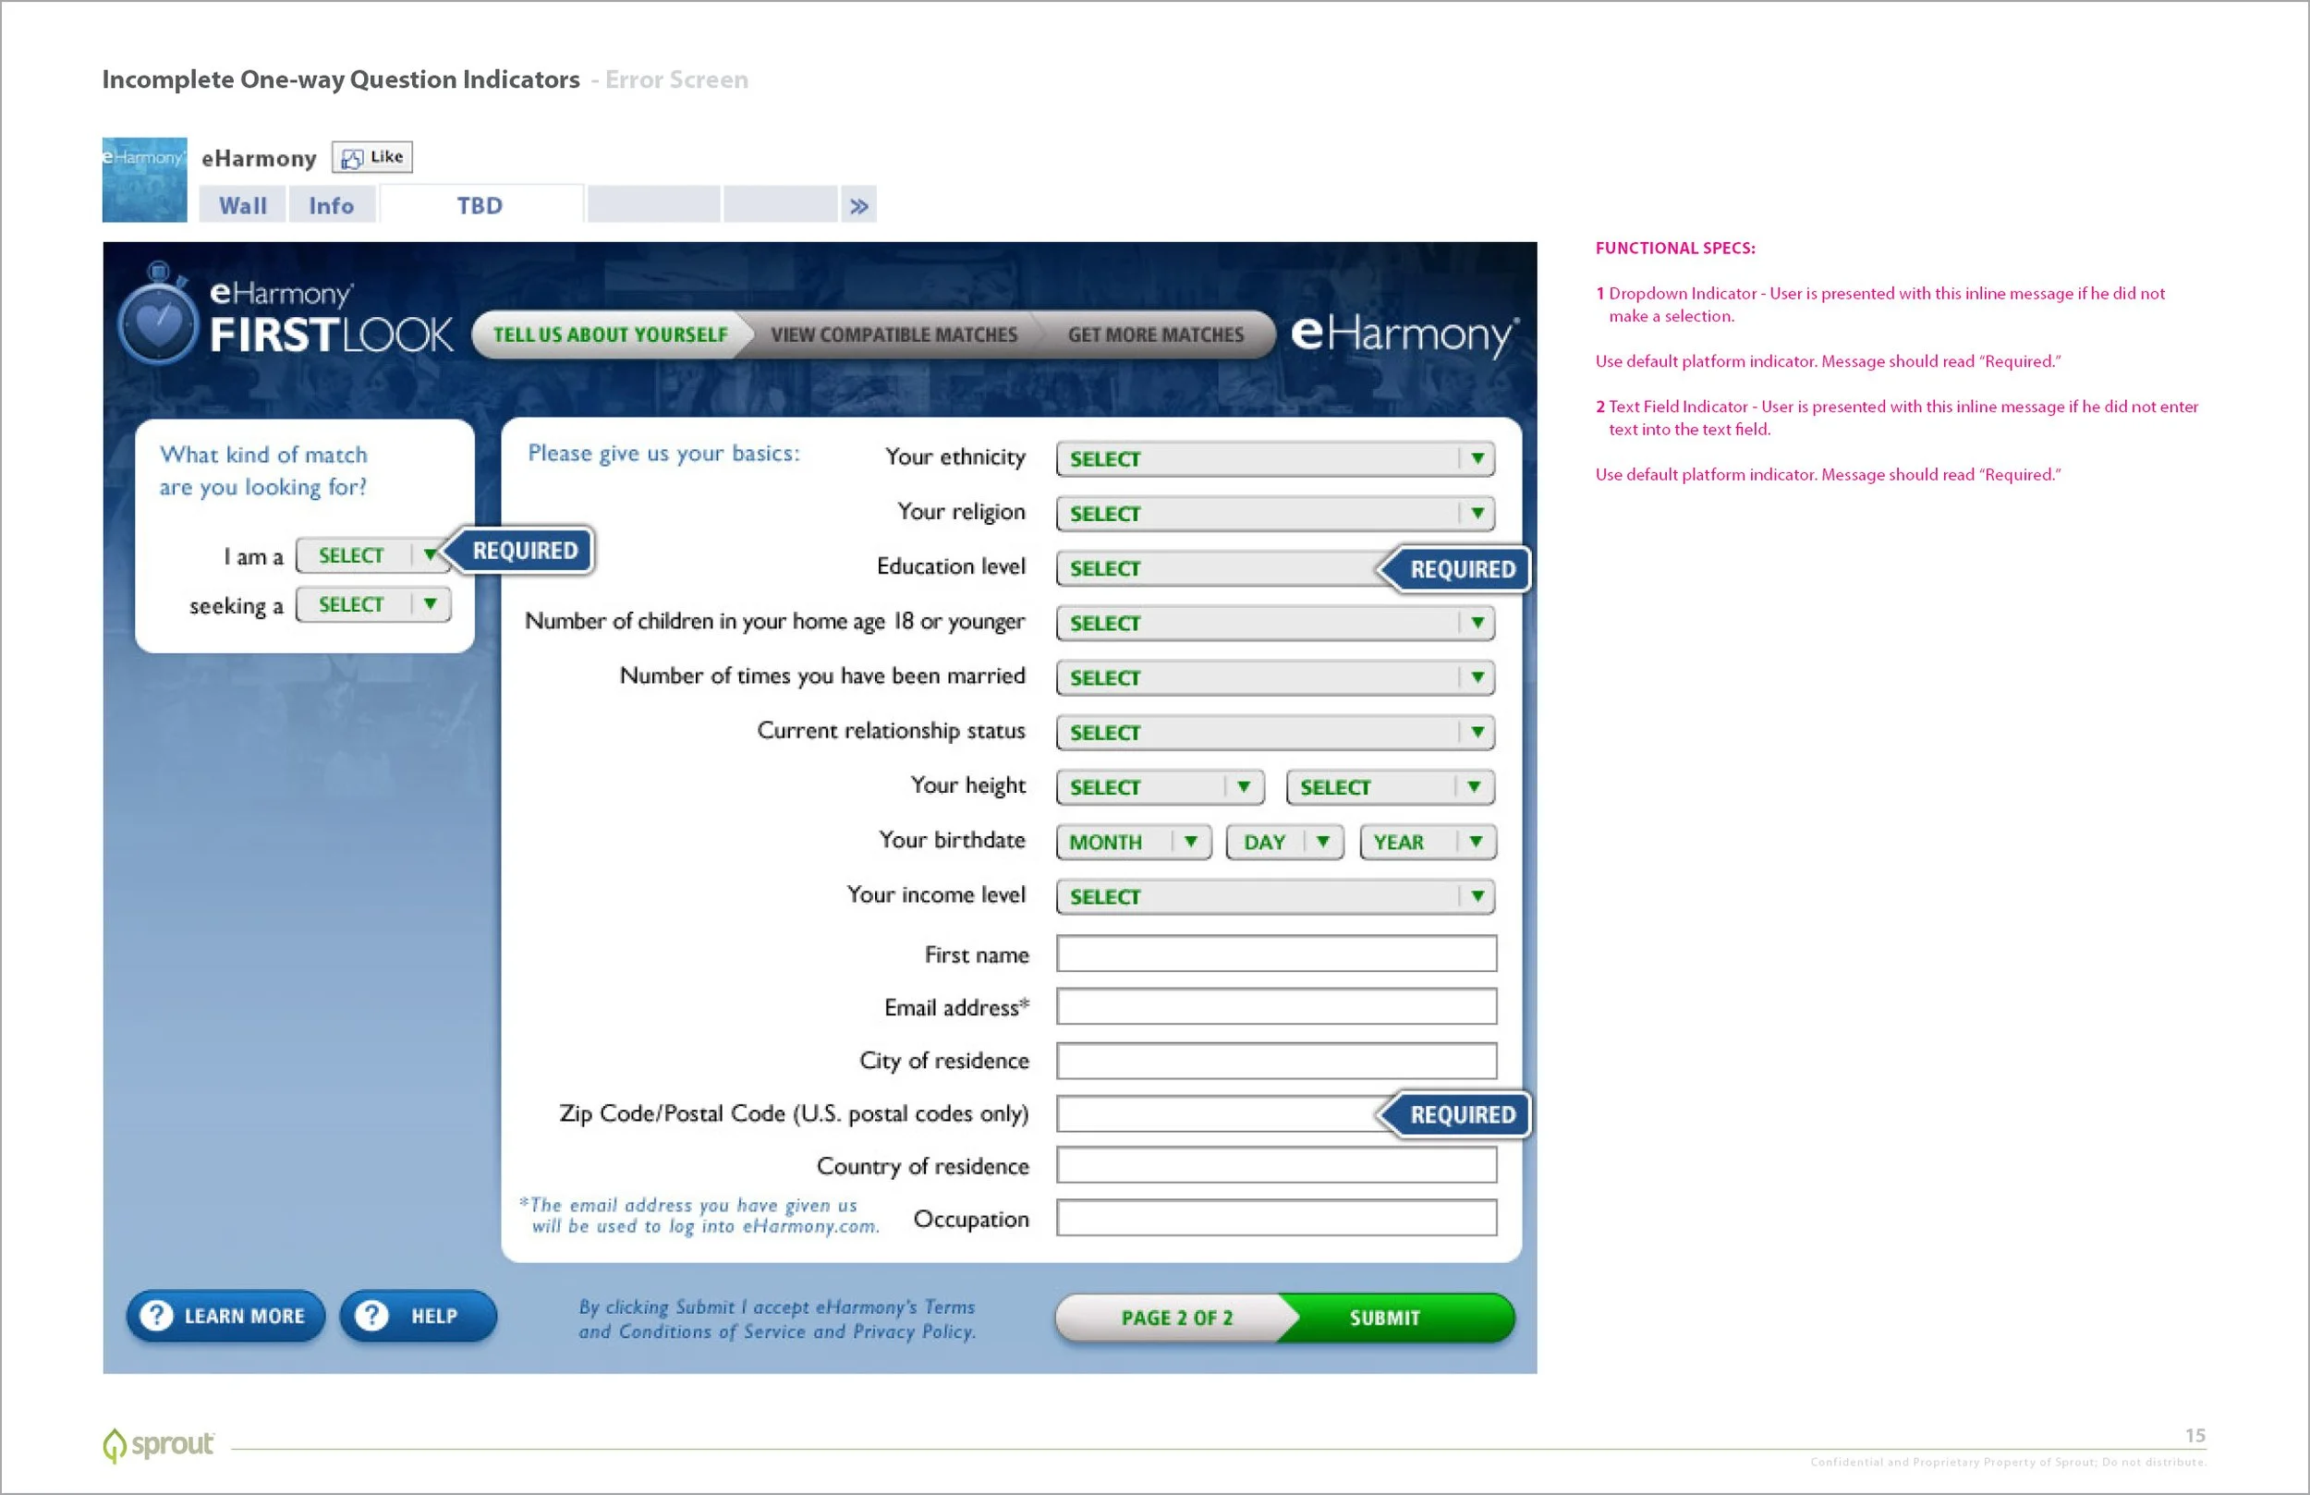Expand the Your religion dropdown arrow
Viewport: 2310px width, 1495px height.
[x=1477, y=514]
